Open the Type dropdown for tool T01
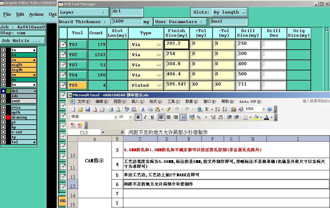Screen dimensions: 330x208 [x=146, y=44]
